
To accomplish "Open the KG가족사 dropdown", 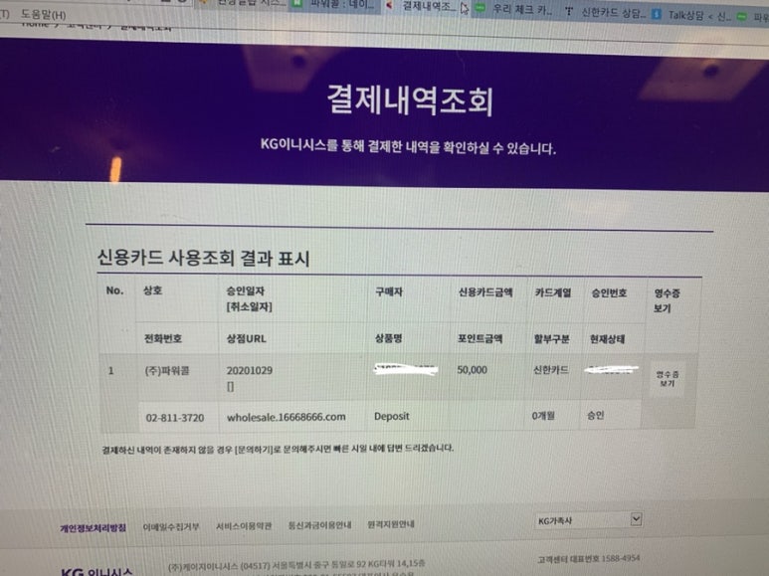I will (588, 520).
